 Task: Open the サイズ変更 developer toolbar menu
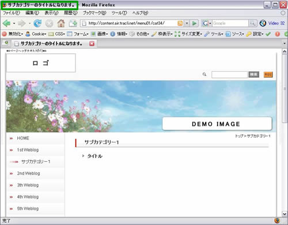point(188,34)
